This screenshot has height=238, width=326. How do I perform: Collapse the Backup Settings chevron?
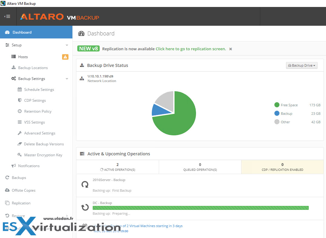click(67, 79)
